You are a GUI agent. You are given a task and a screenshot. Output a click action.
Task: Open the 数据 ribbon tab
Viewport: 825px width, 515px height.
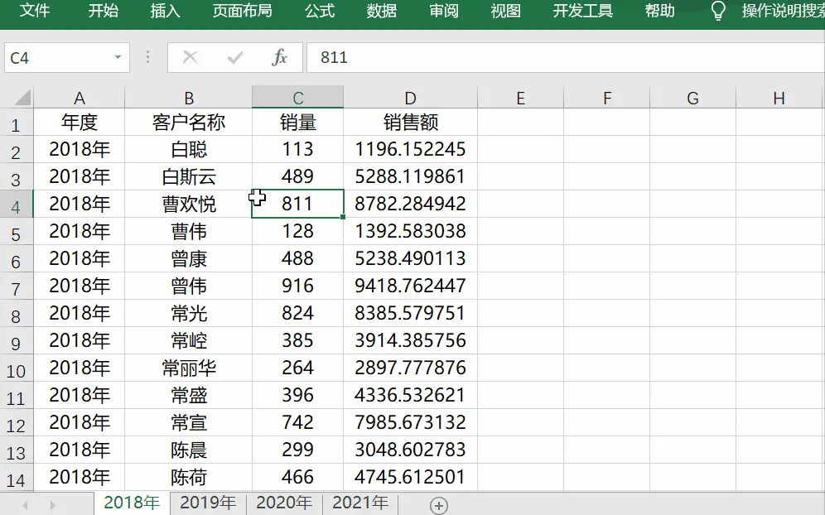pyautogui.click(x=382, y=11)
